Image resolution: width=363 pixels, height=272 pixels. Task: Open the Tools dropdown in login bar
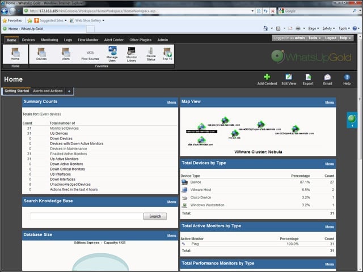[314, 38]
